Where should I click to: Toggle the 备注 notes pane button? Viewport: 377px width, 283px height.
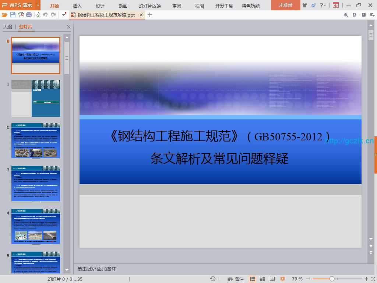tap(236, 279)
